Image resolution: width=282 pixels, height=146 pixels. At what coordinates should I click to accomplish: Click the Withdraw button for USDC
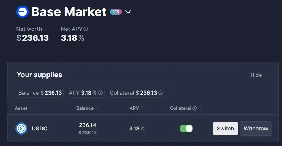[256, 129]
